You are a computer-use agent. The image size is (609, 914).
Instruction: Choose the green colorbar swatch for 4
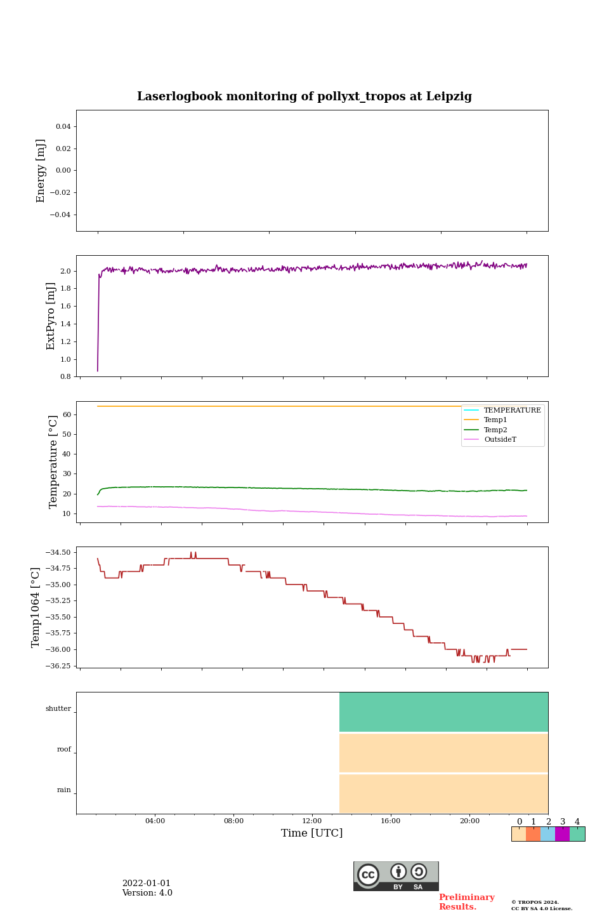(577, 834)
